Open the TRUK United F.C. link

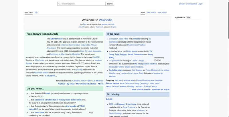57,108
